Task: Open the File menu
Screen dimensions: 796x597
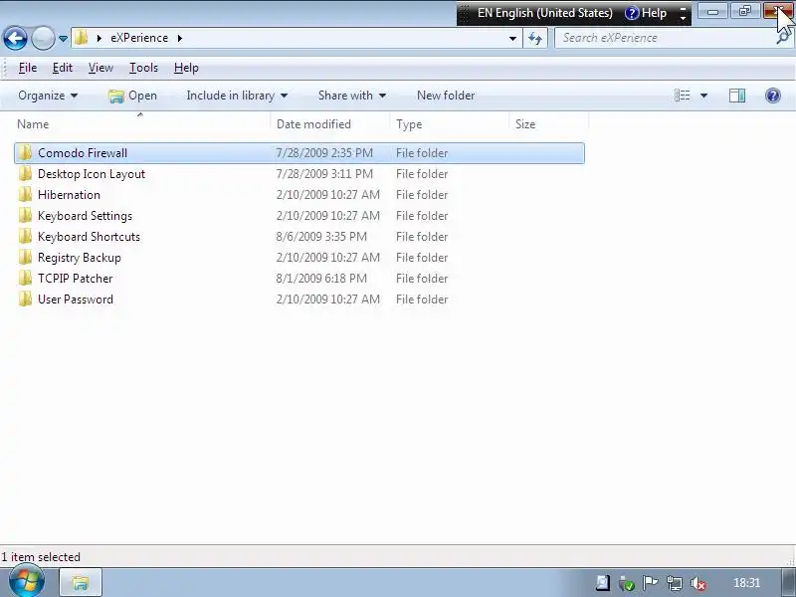Action: 28,68
